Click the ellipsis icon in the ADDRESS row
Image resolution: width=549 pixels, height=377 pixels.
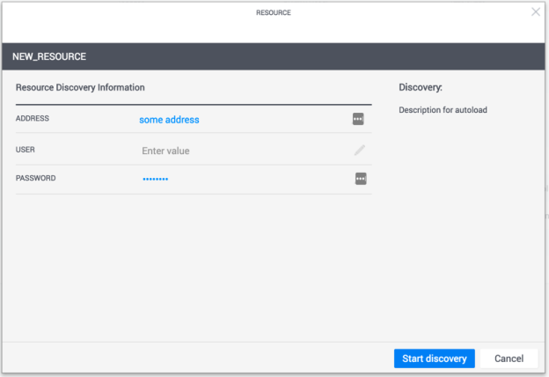[358, 119]
